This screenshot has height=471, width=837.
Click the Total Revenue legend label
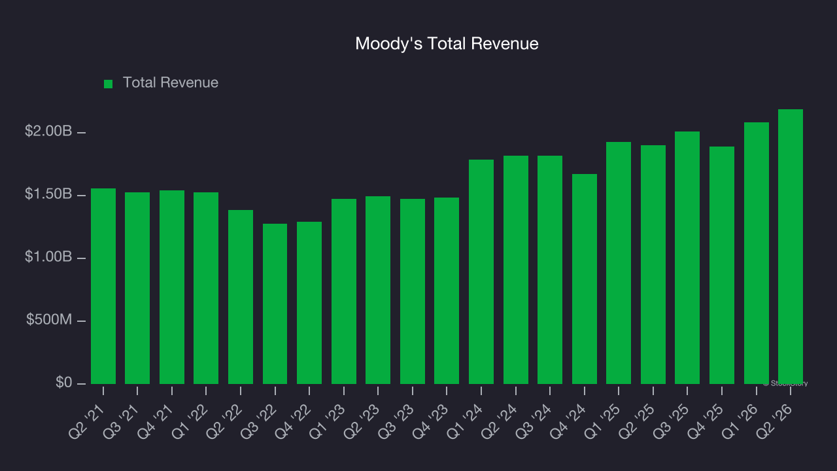click(171, 83)
